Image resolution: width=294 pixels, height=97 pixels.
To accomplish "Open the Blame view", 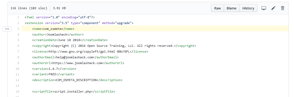I will [x=232, y=8].
